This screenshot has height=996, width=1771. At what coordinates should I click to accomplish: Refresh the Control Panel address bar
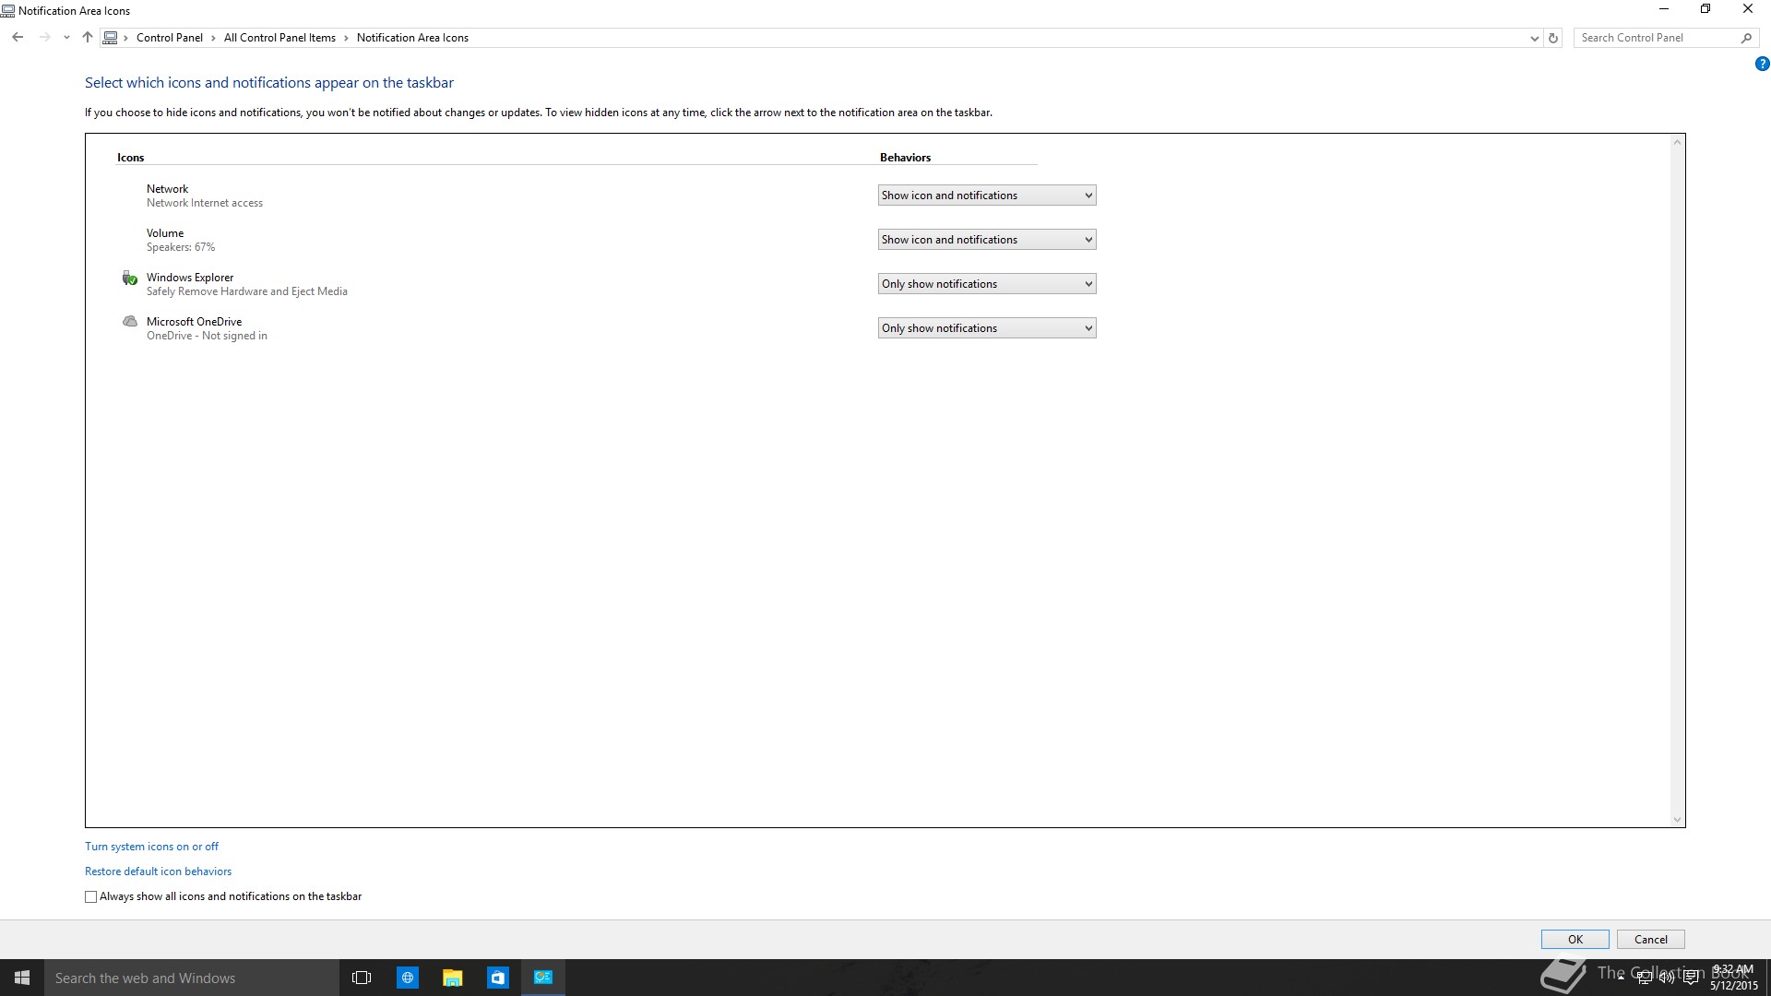(1553, 38)
